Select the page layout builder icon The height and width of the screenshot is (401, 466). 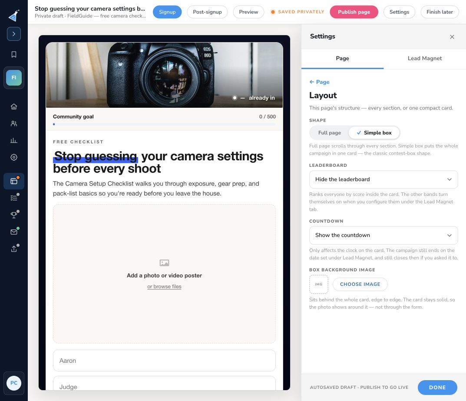(13, 181)
